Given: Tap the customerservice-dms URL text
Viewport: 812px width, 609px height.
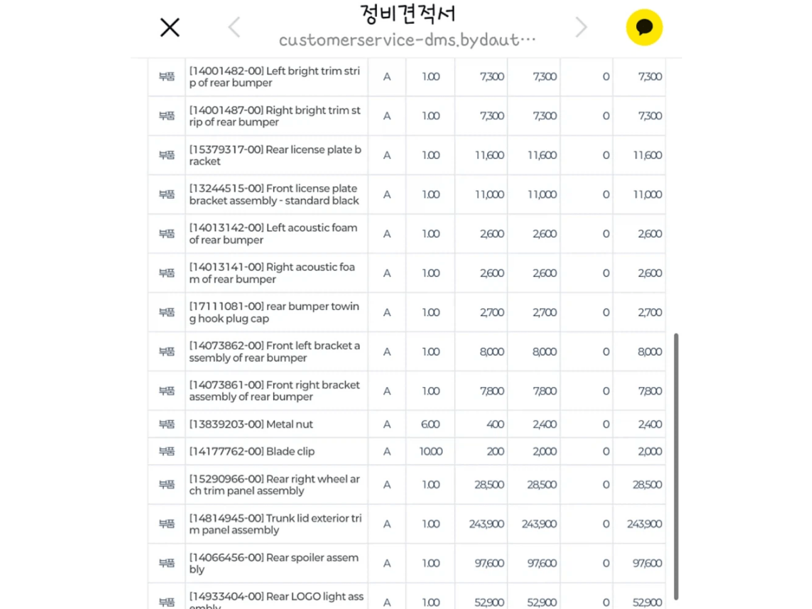Looking at the screenshot, I should click(x=407, y=40).
